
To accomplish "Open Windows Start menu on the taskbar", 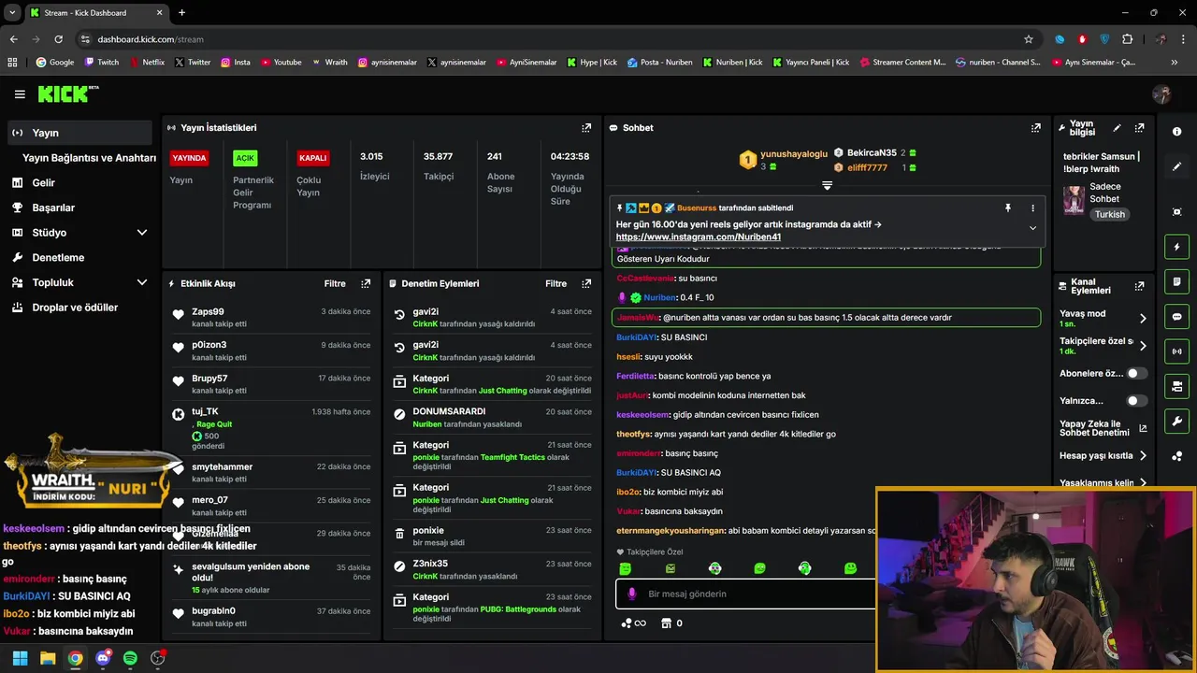I will coord(20,658).
